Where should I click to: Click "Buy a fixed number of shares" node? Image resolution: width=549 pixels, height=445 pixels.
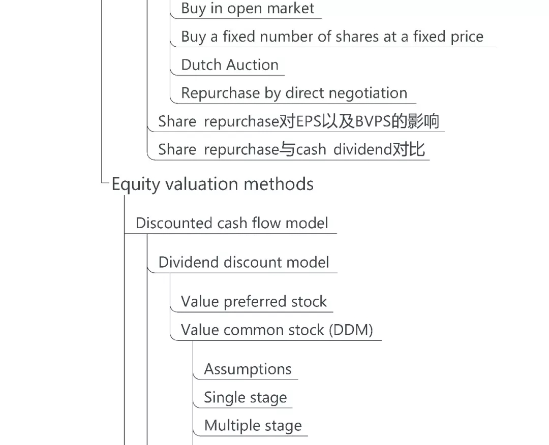[332, 37]
